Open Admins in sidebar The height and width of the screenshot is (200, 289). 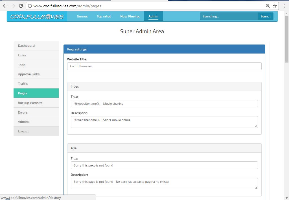pos(36,122)
